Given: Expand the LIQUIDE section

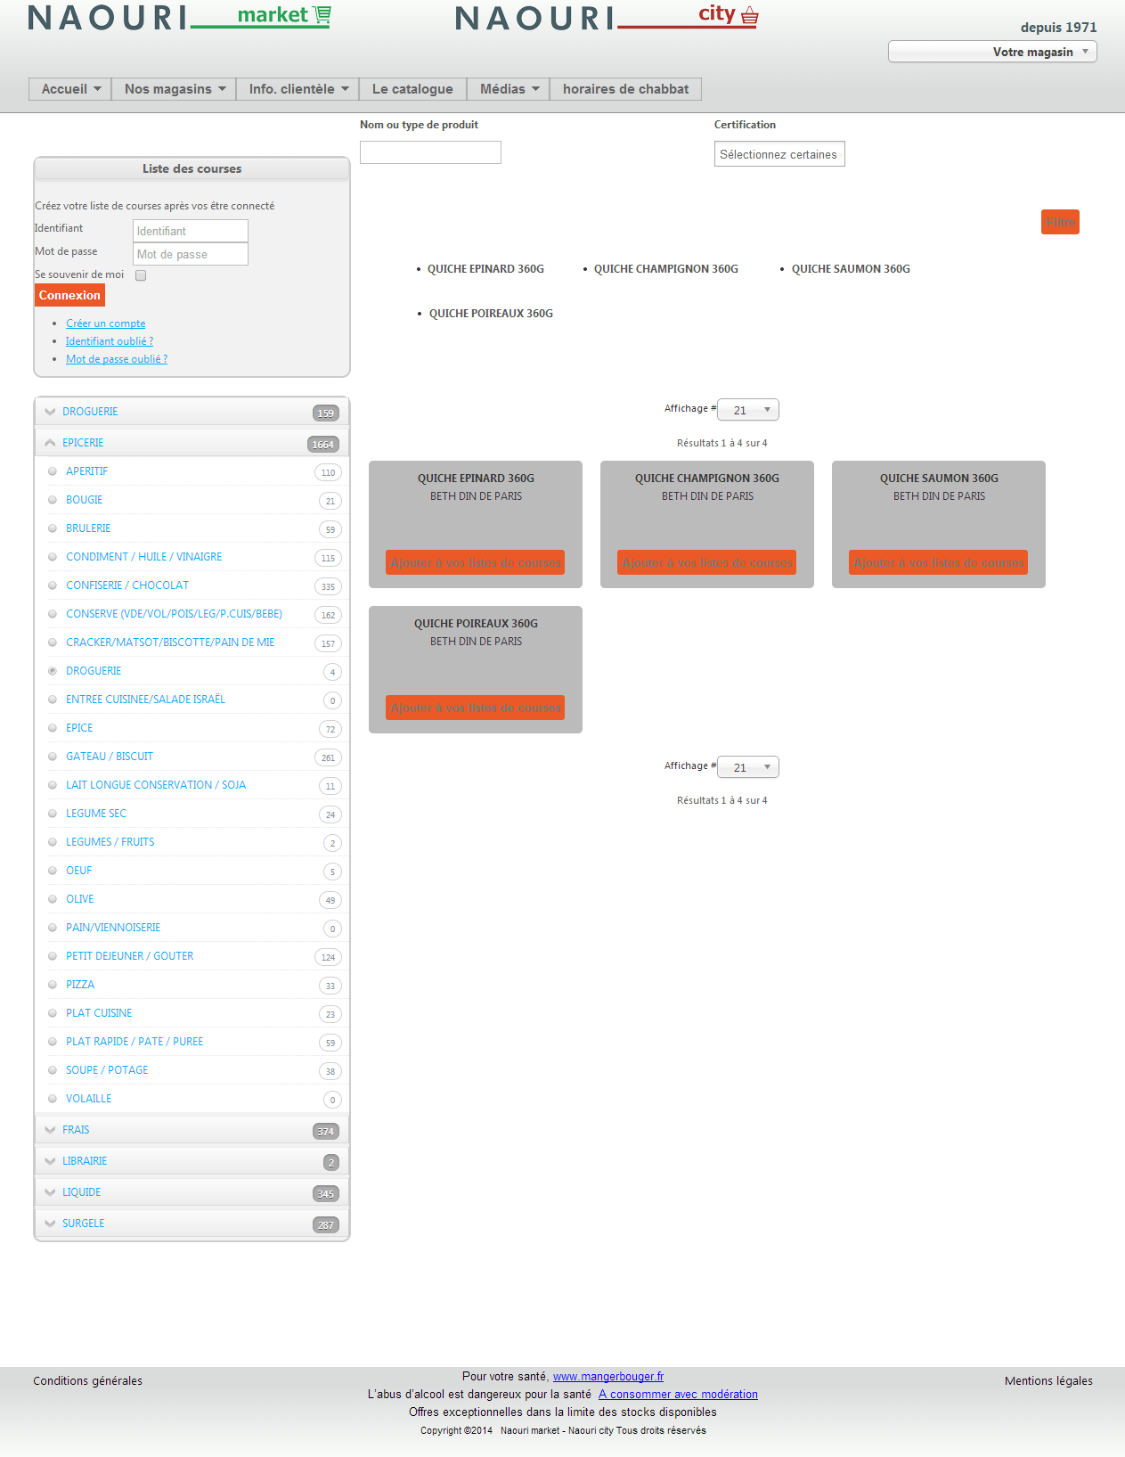Looking at the screenshot, I should coord(192,1192).
